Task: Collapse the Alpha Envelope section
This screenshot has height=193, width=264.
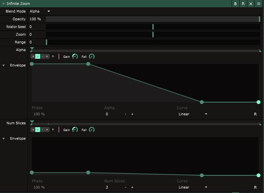Action: 4,66
